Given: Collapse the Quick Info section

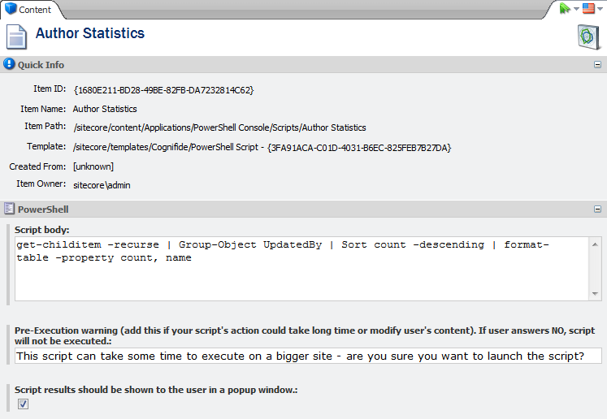Looking at the screenshot, I should [x=597, y=65].
